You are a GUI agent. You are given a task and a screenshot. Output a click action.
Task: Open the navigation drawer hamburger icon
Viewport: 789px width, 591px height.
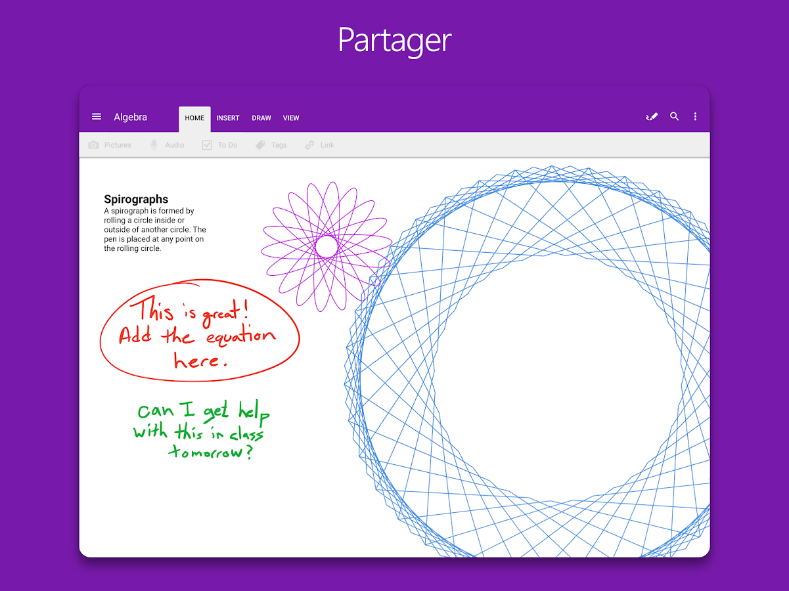pyautogui.click(x=96, y=116)
